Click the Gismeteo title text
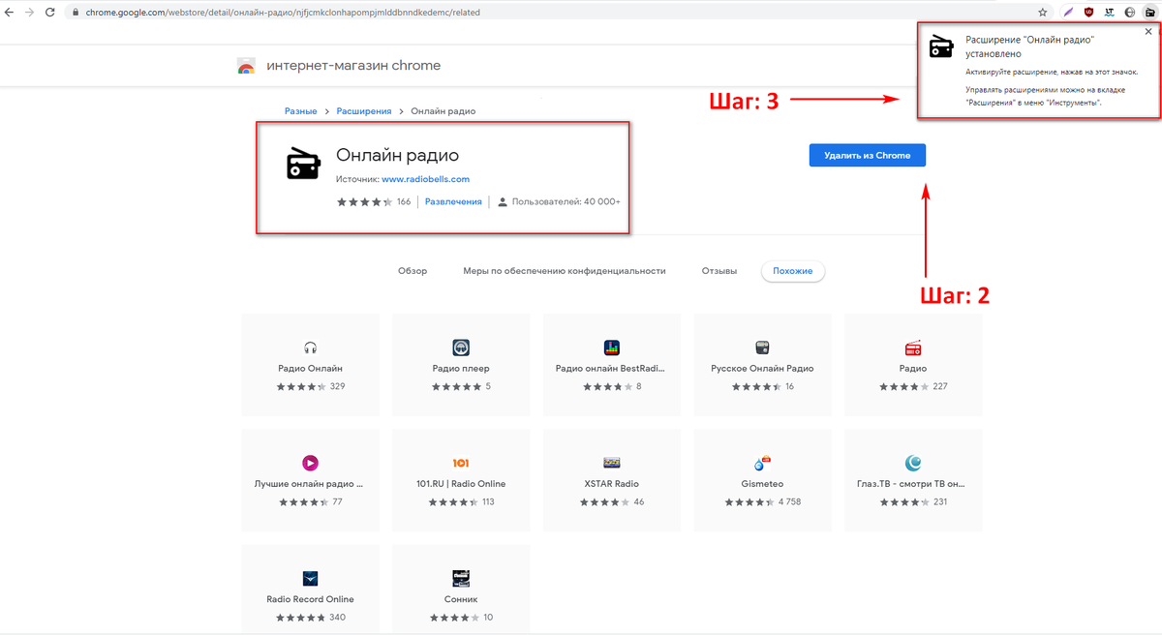This screenshot has width=1162, height=635. pyautogui.click(x=762, y=483)
